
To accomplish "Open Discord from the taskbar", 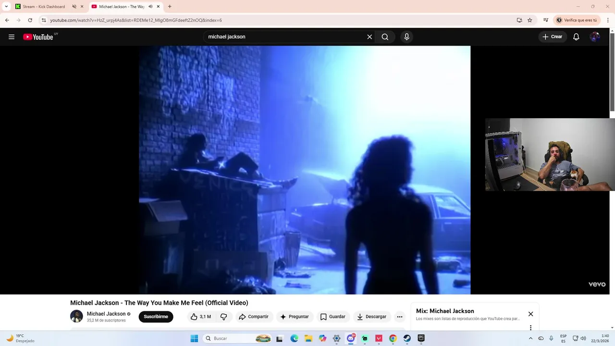I will 351,338.
